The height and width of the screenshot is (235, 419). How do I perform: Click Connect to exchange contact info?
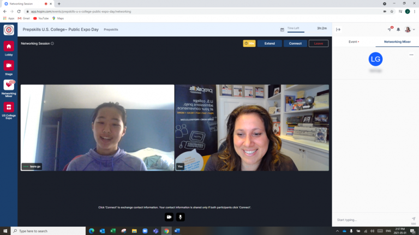[295, 43]
